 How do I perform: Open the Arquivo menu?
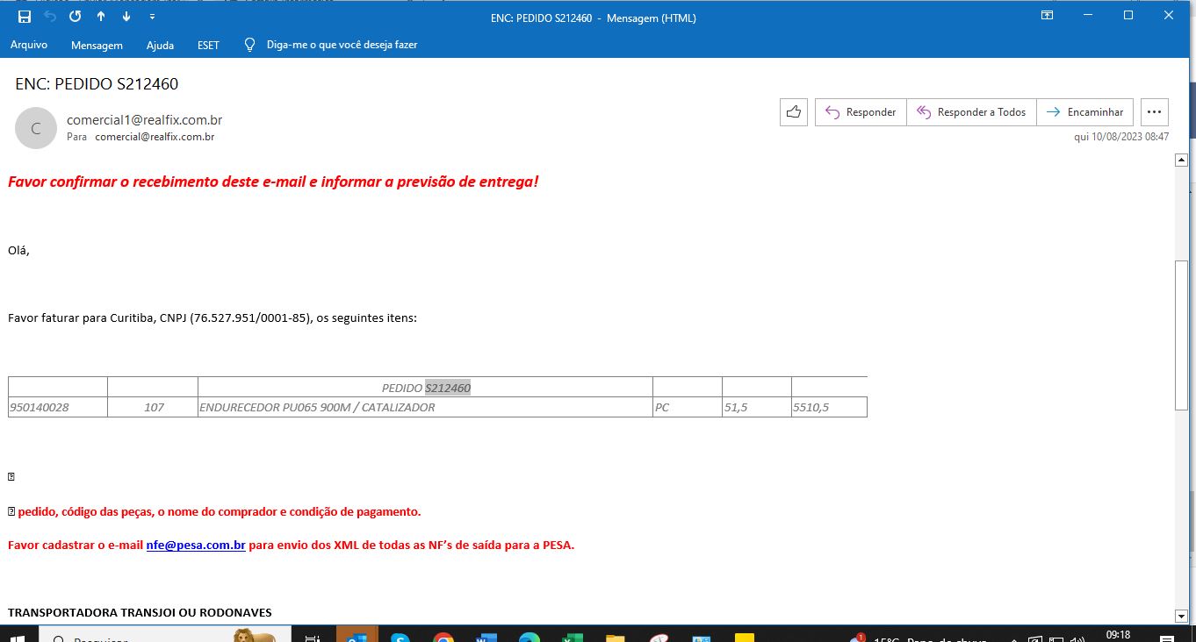point(29,45)
